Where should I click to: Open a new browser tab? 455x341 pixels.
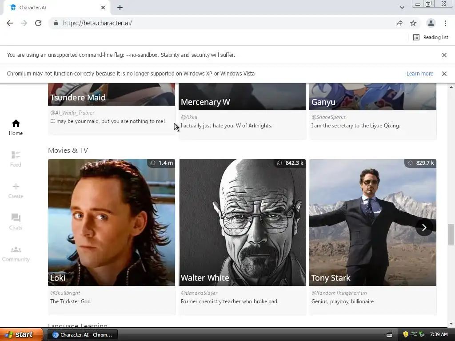tap(120, 8)
